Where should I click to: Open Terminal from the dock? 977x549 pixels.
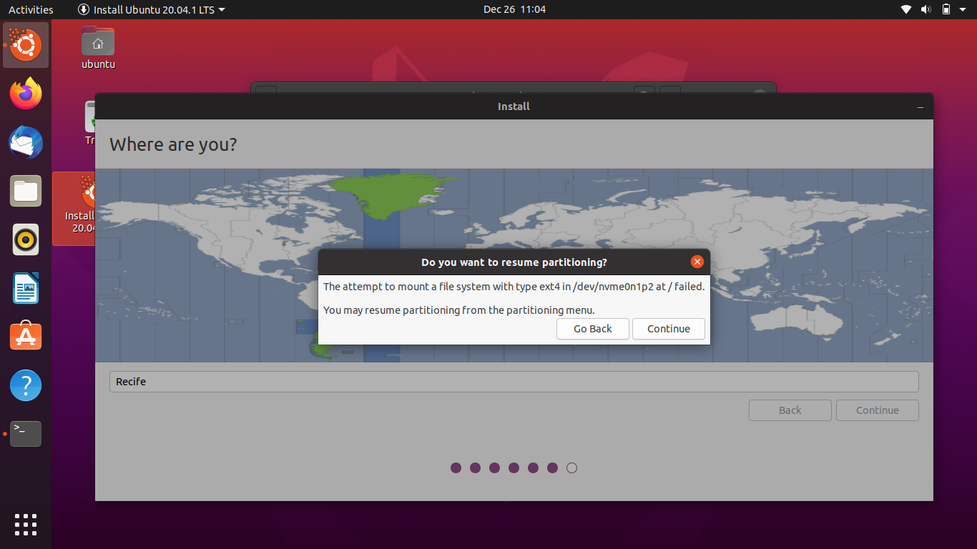tap(26, 434)
